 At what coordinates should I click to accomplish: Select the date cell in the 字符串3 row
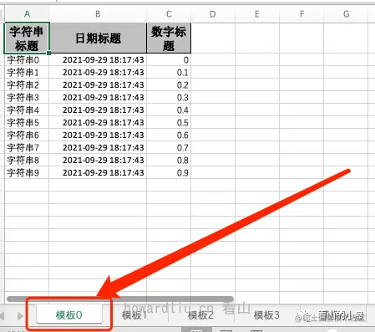pos(98,97)
